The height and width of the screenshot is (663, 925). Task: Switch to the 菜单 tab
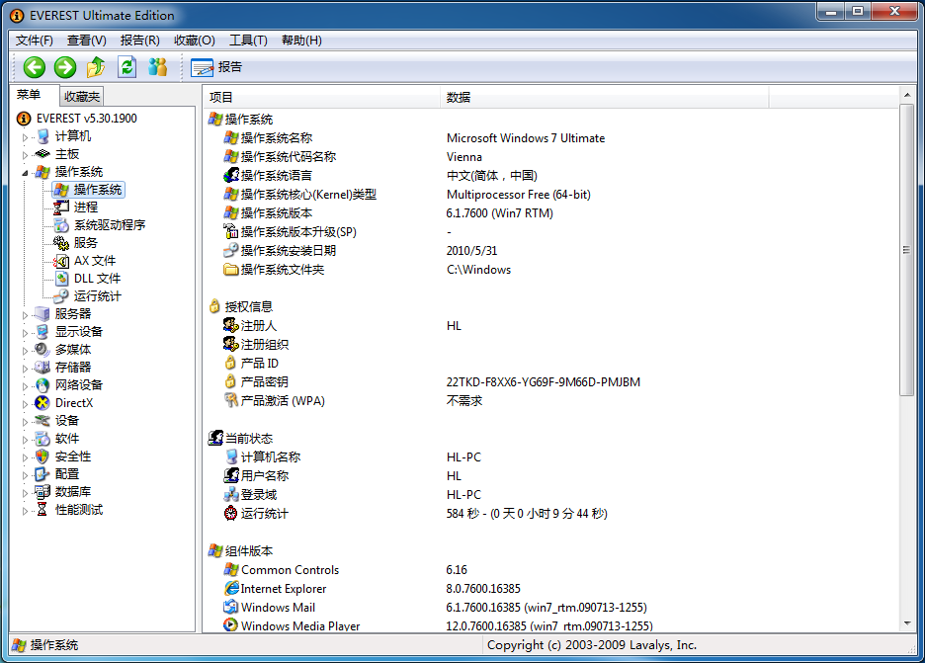pyautogui.click(x=29, y=95)
